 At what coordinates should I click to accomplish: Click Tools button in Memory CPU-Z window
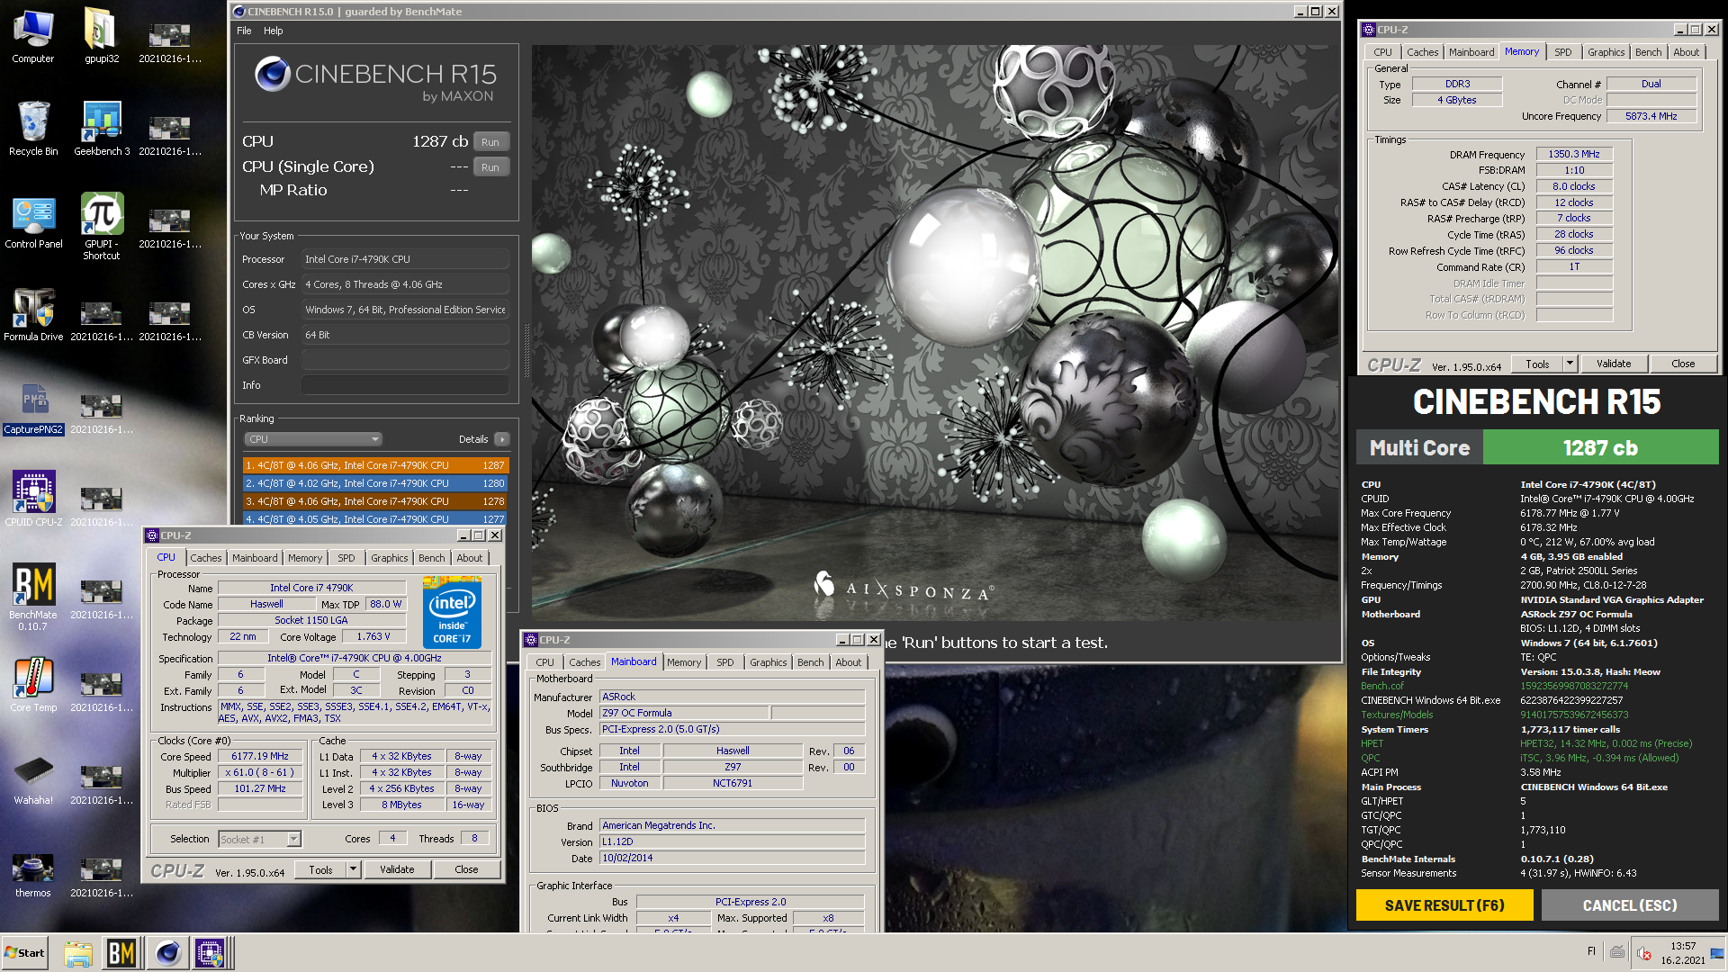[1537, 364]
